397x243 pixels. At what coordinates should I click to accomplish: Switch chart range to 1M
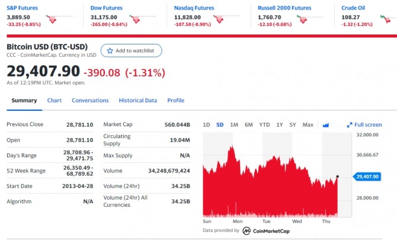coord(234,125)
